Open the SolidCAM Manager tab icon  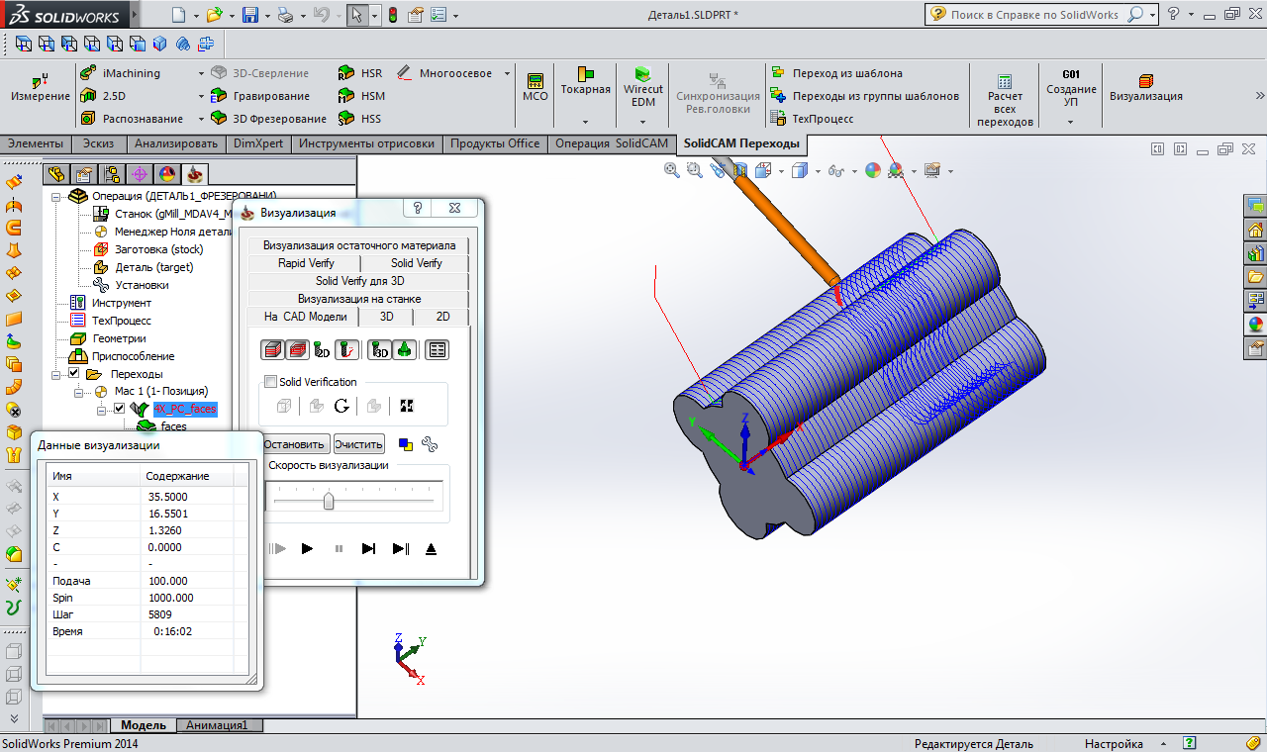[195, 174]
